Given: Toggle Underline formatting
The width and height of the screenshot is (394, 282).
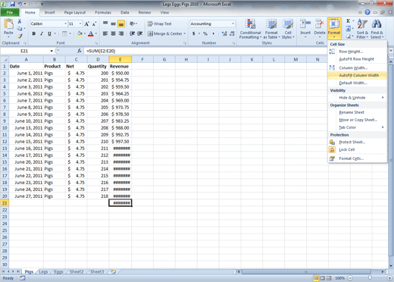Looking at the screenshot, I should [49, 33].
